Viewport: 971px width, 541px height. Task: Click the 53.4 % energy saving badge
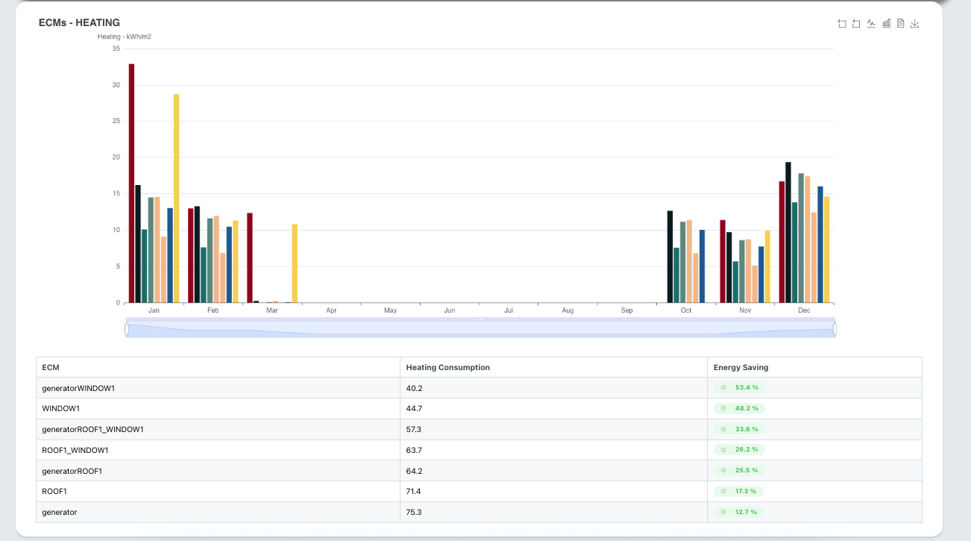coord(741,388)
